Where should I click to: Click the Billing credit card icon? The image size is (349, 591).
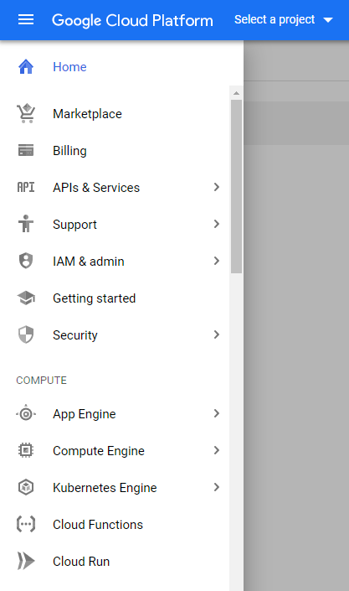pos(26,150)
